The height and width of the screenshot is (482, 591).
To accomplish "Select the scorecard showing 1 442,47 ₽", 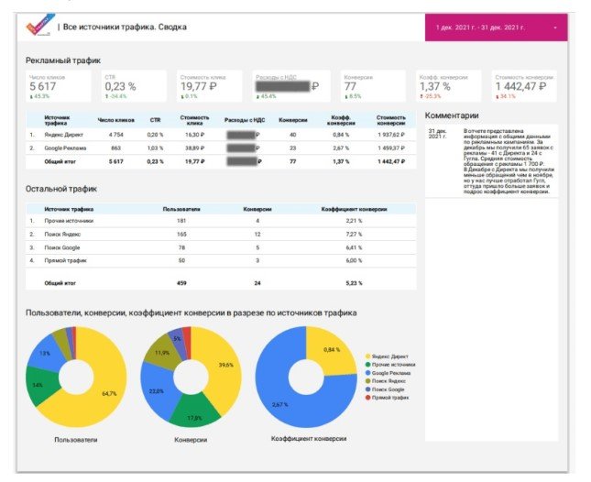I will 524,86.
